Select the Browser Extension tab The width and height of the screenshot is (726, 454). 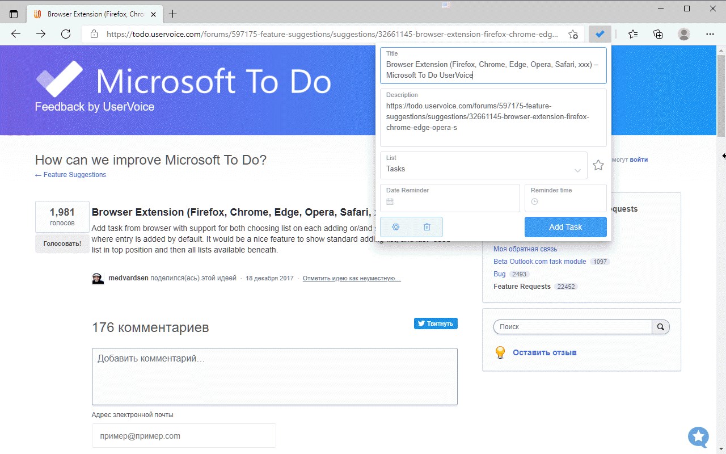pos(95,14)
